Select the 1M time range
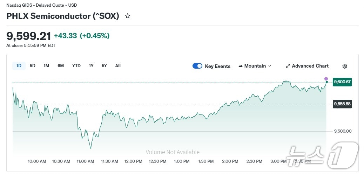The height and width of the screenshot is (174, 364). pyautogui.click(x=46, y=65)
